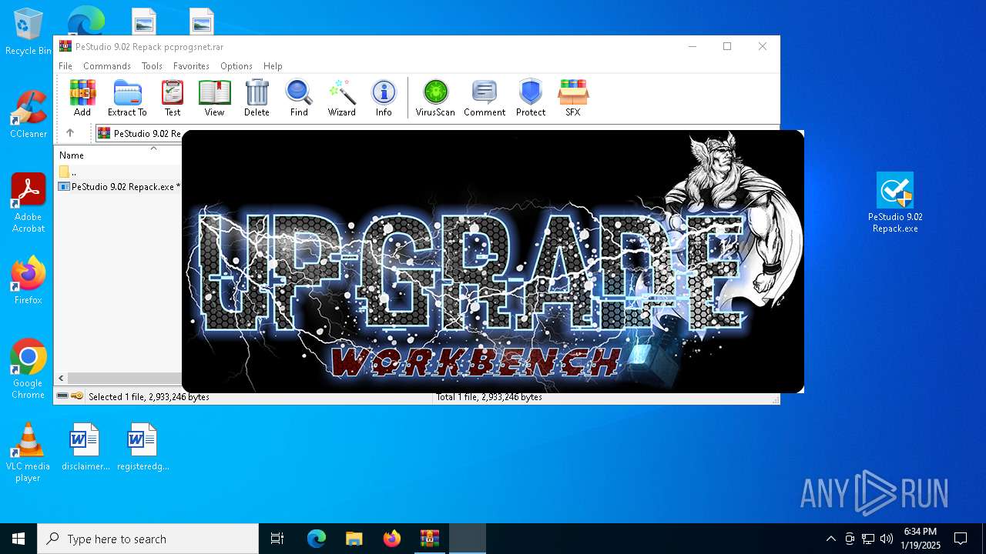Click the network tray icon
Screen dimensions: 986x554
(868, 539)
